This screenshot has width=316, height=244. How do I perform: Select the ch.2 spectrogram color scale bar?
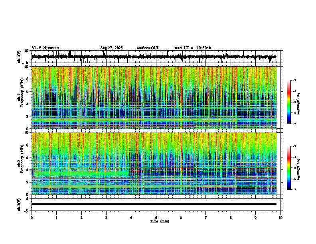click(x=289, y=168)
